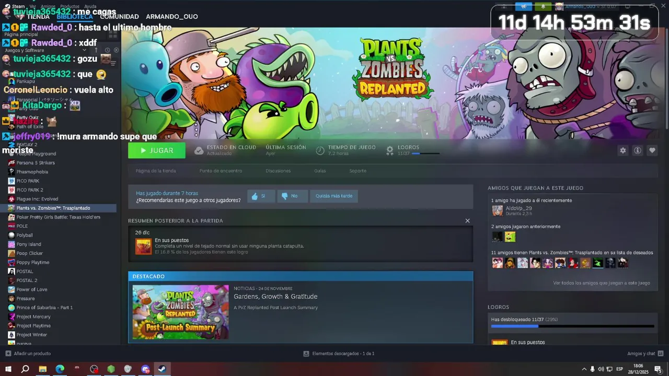Select Power of Love in library
This screenshot has width=669, height=376.
[32, 289]
